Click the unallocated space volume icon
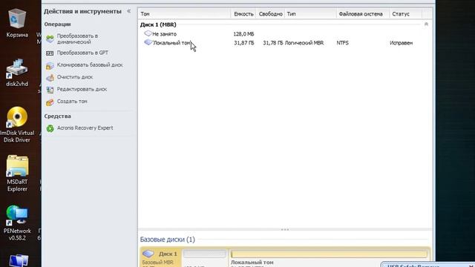The width and height of the screenshot is (475, 267). point(148,33)
